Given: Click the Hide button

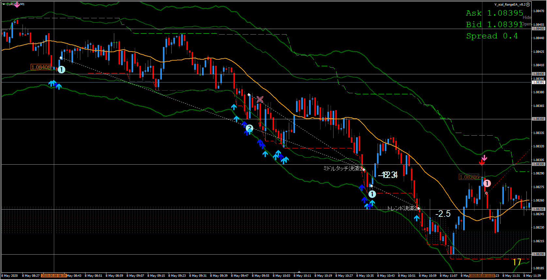Looking at the screenshot, I should [x=527, y=17].
